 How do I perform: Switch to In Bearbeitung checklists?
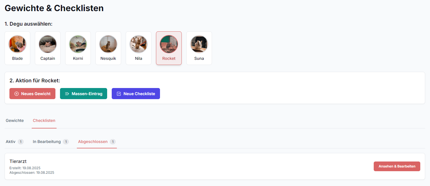[51, 142]
